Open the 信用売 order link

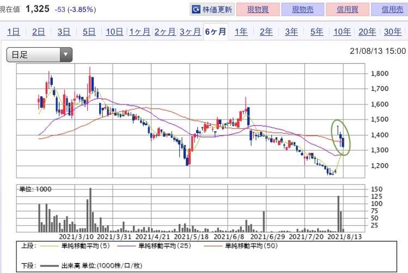point(391,10)
